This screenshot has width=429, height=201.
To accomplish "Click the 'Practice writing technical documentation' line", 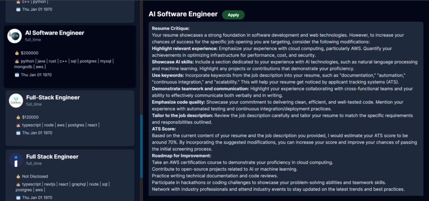I will point(215,175).
